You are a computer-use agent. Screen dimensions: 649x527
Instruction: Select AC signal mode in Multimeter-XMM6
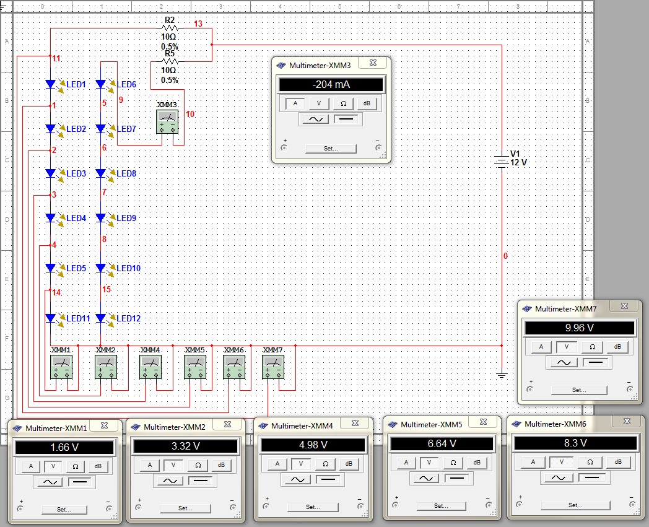(x=559, y=477)
